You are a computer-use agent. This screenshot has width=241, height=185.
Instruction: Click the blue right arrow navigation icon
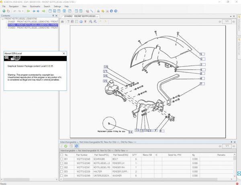click(x=38, y=11)
